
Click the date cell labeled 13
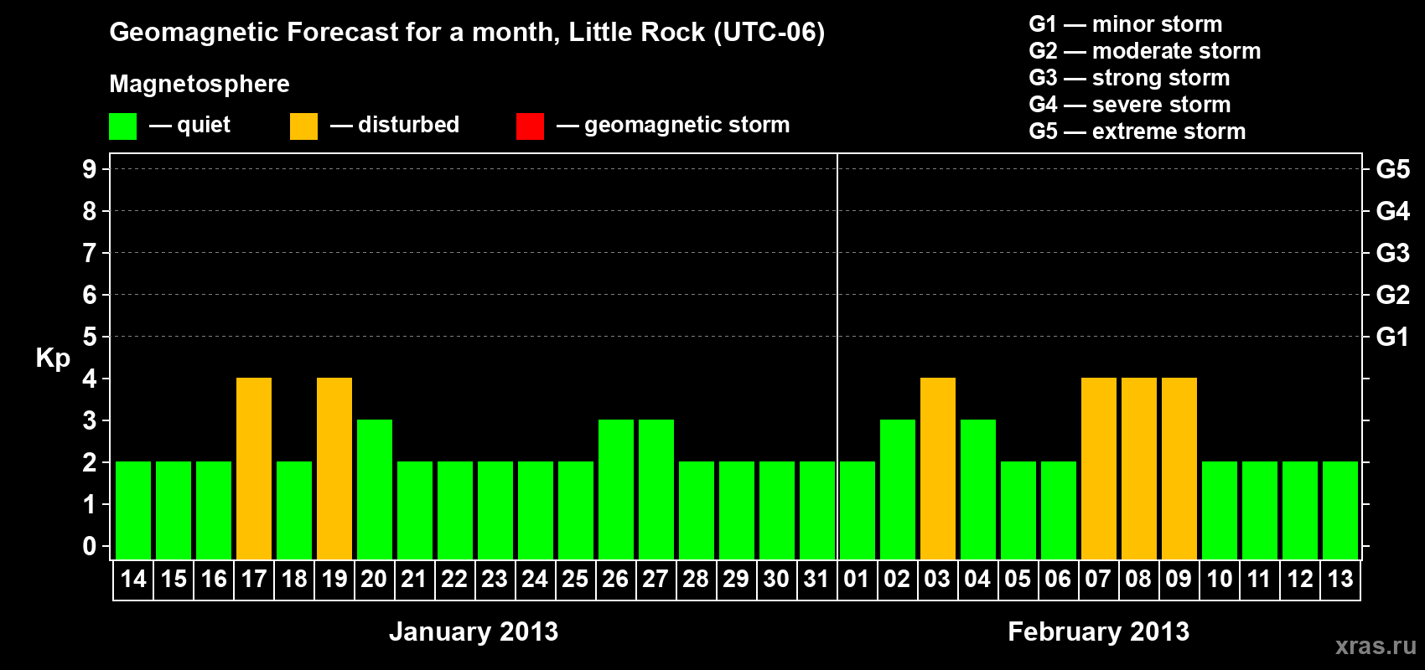click(x=1340, y=580)
